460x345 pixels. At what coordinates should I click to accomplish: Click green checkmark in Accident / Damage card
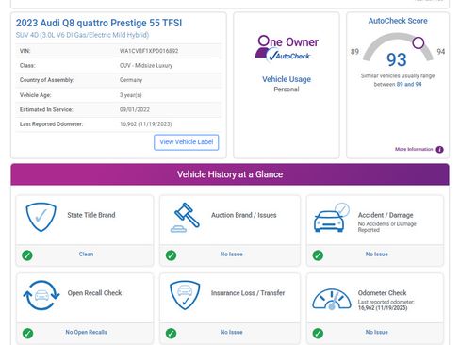pos(318,255)
